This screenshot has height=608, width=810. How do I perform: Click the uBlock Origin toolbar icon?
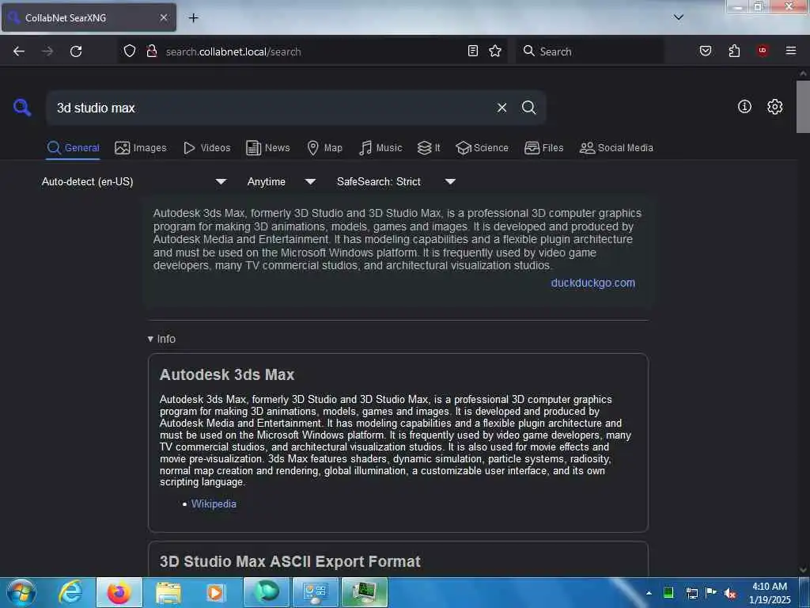763,51
